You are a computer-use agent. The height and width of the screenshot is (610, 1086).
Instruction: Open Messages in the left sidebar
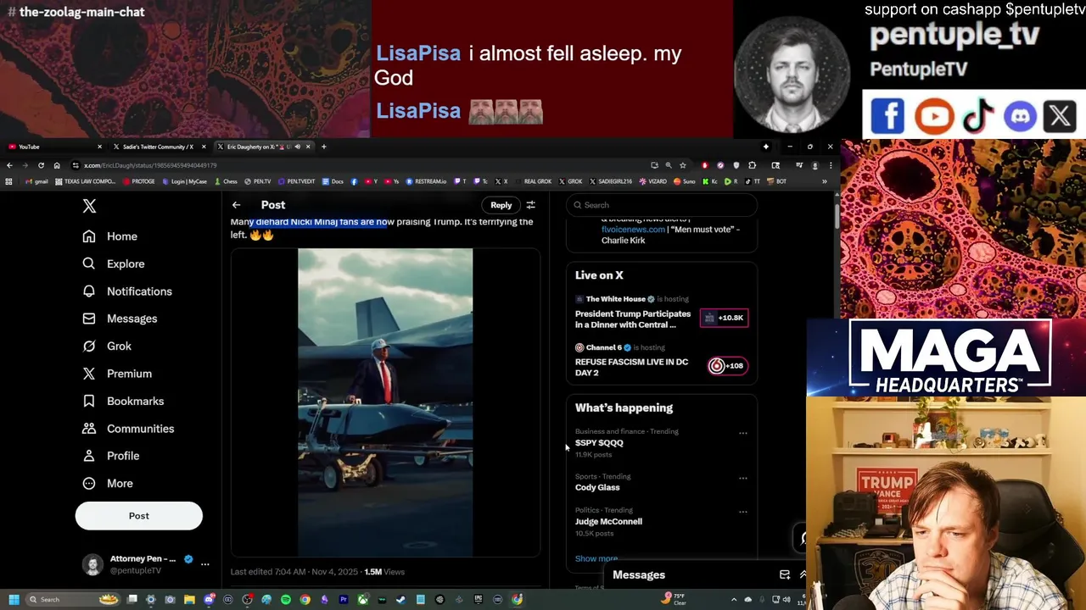(x=120, y=319)
